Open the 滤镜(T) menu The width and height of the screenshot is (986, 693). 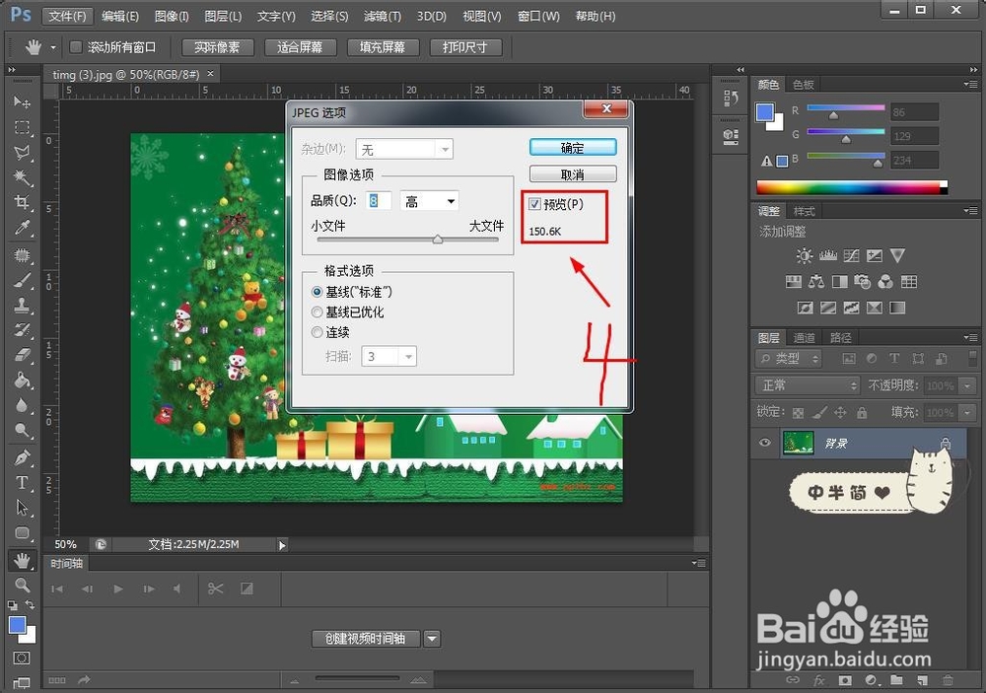click(383, 16)
